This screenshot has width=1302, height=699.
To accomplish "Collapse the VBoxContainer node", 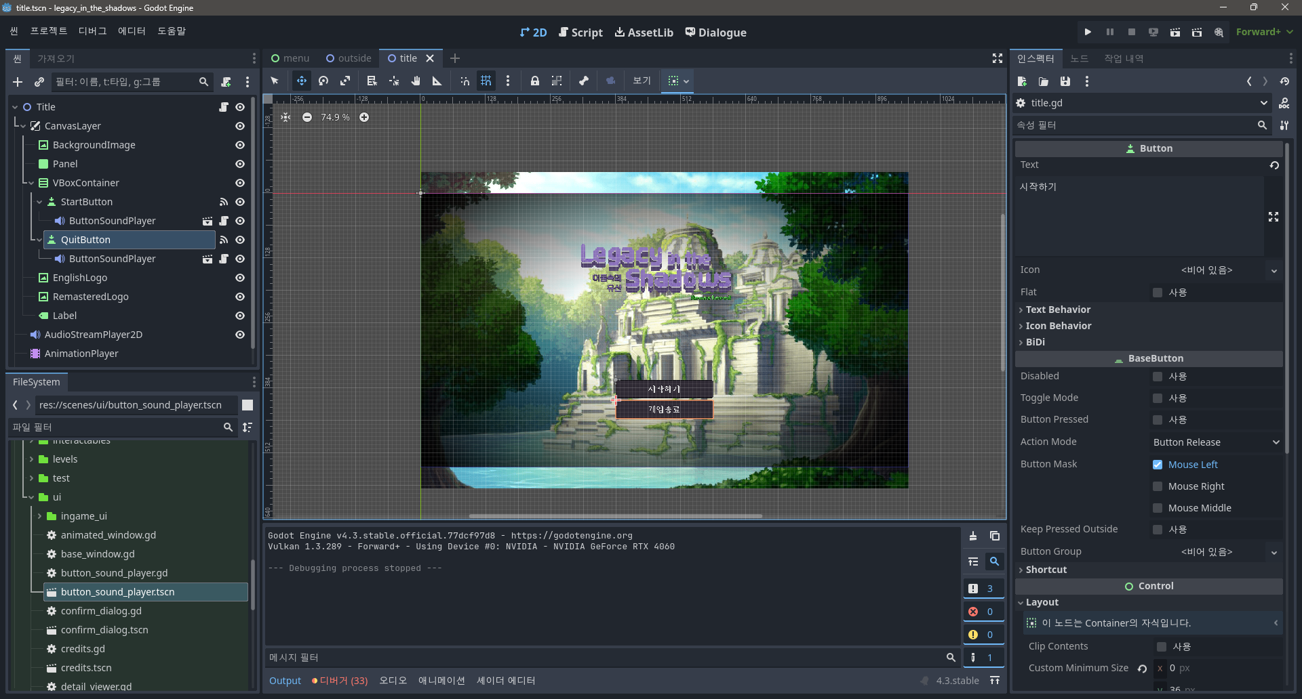I will [x=31, y=183].
